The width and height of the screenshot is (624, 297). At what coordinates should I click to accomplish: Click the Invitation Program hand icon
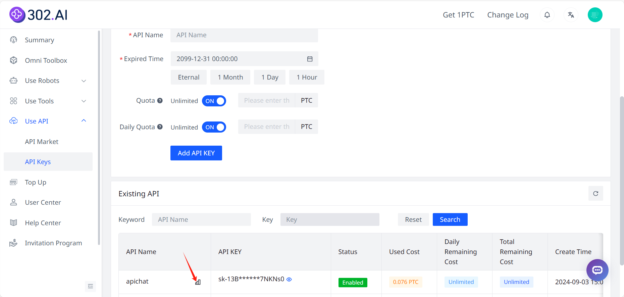[13, 243]
